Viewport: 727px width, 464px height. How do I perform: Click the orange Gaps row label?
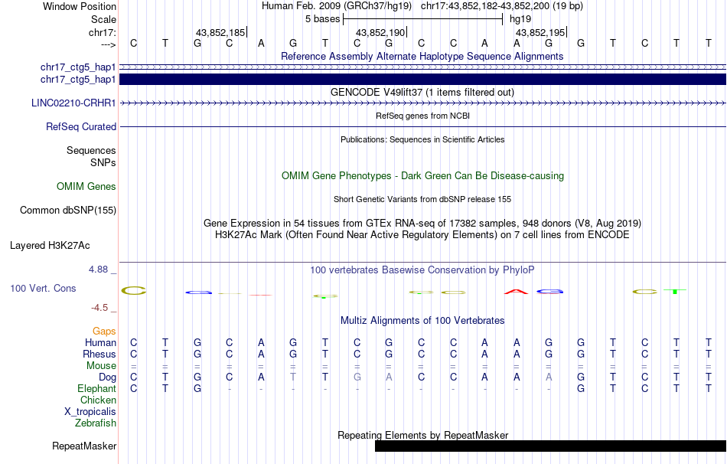point(104,332)
